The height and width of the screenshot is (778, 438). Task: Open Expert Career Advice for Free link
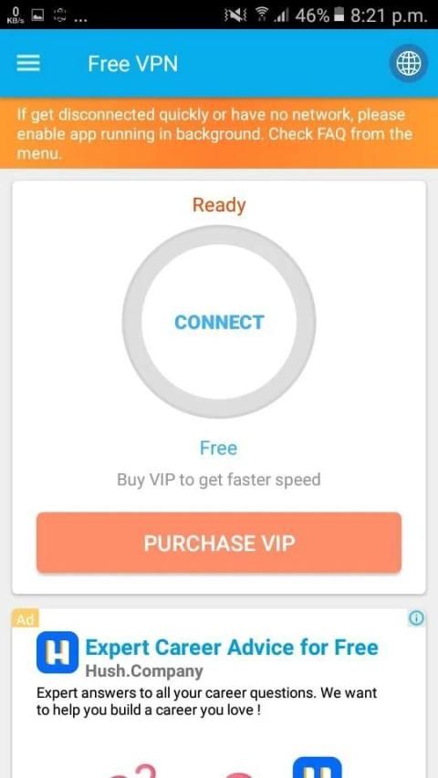(x=232, y=647)
